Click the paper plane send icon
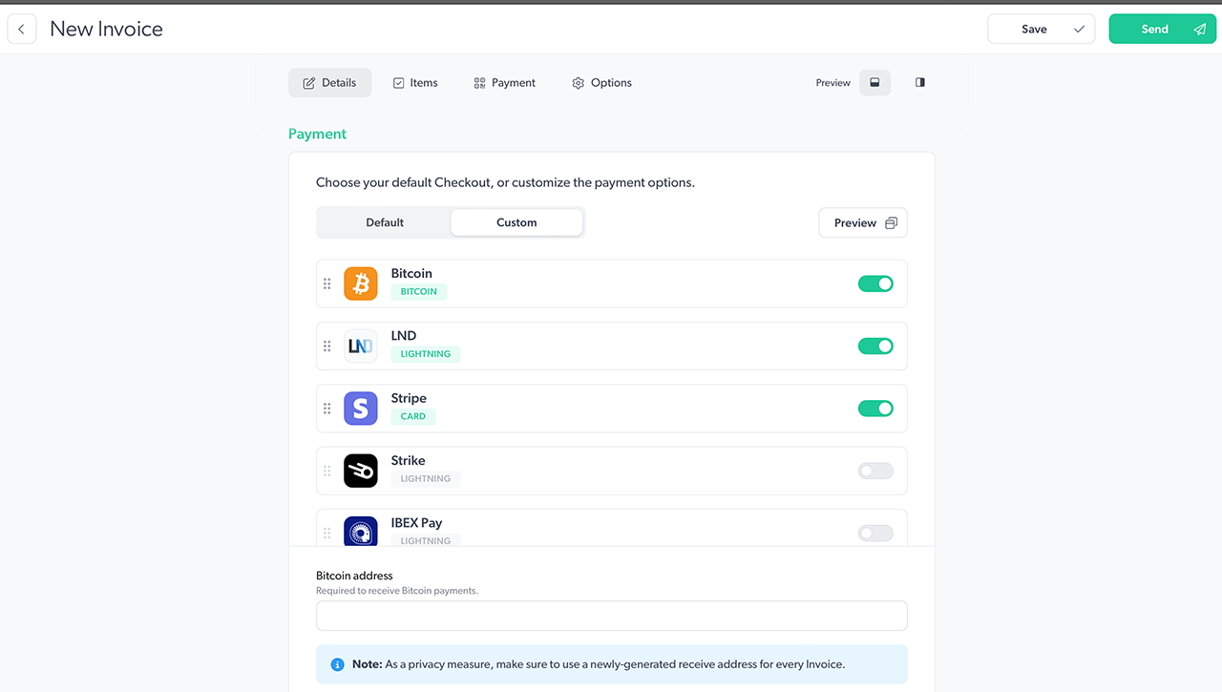Viewport: 1222px width, 692px height. point(1200,30)
